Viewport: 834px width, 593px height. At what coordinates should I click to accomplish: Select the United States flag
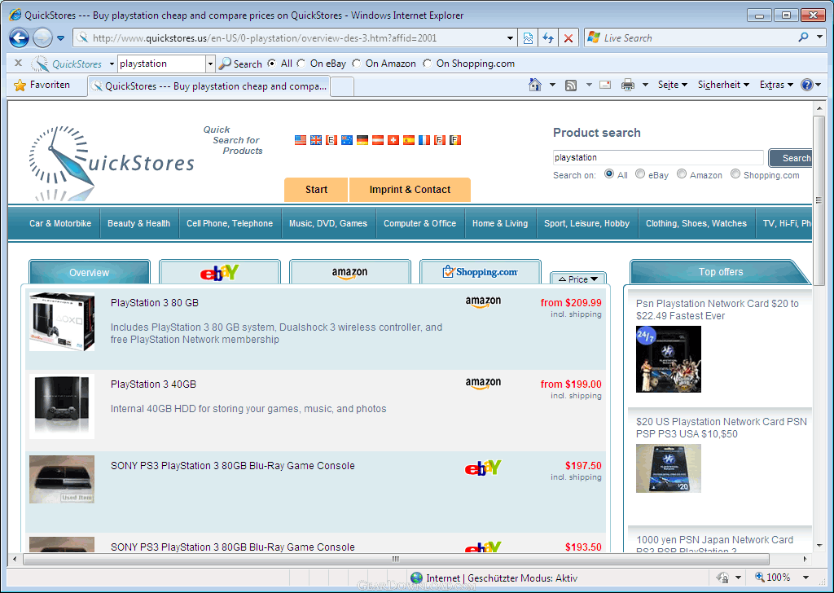coord(300,140)
